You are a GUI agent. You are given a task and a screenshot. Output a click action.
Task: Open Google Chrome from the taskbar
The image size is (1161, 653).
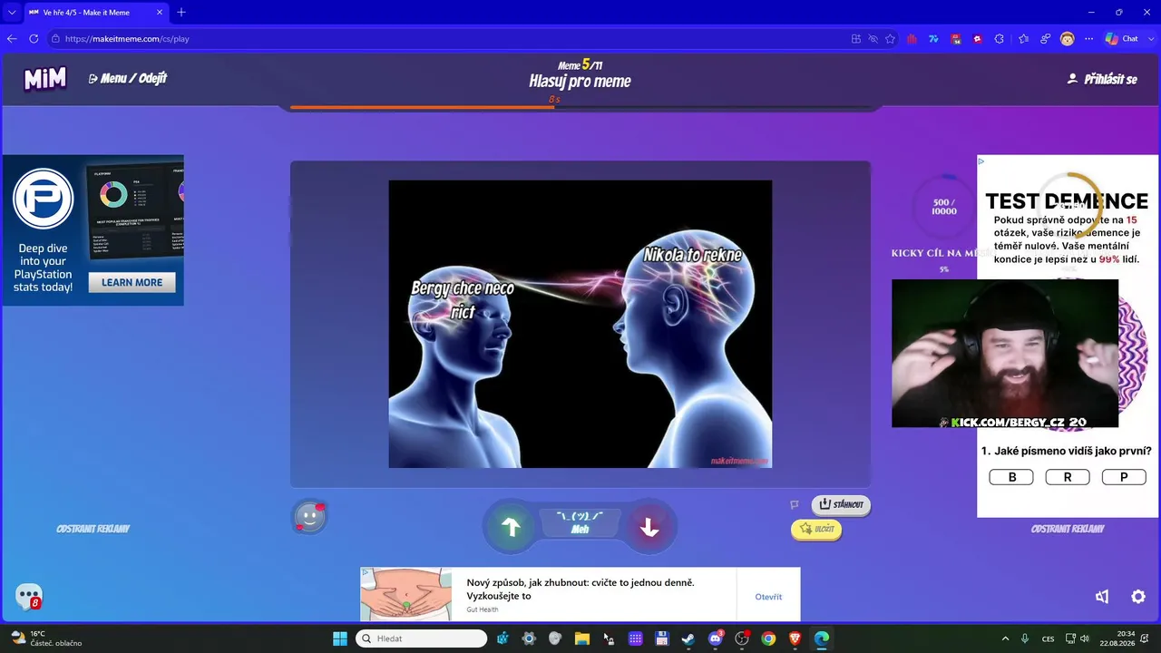768,638
